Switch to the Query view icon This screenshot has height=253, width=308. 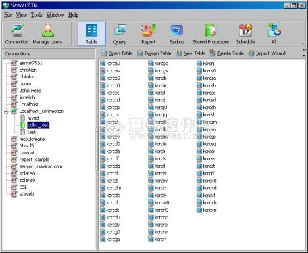pos(120,34)
